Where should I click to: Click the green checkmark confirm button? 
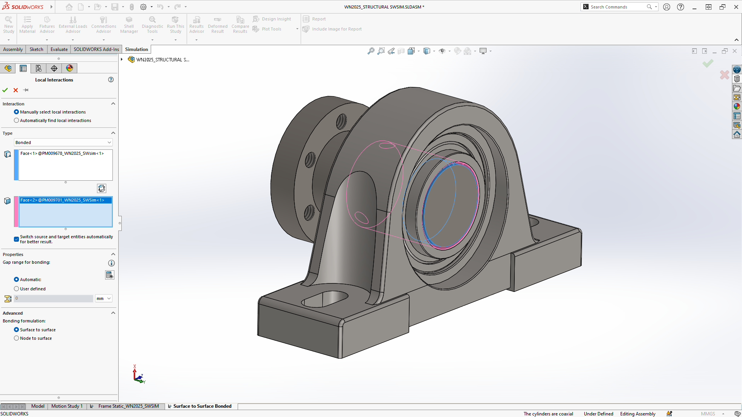click(x=5, y=90)
